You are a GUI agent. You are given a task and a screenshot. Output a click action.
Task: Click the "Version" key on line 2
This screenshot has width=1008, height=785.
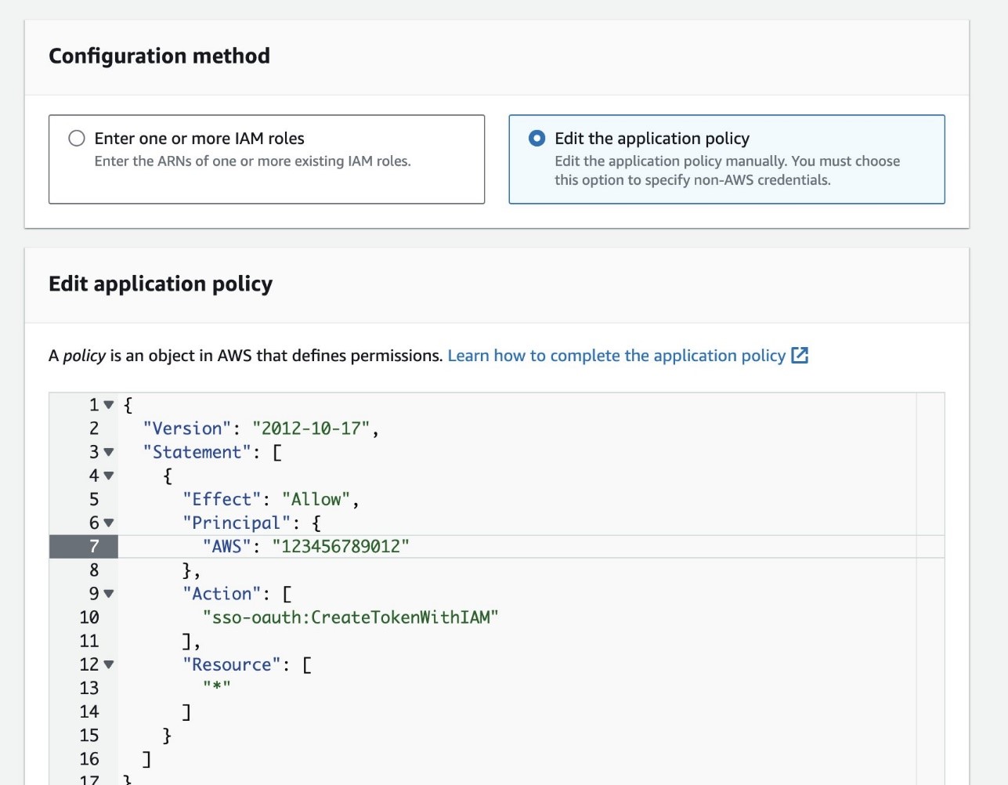[187, 429]
